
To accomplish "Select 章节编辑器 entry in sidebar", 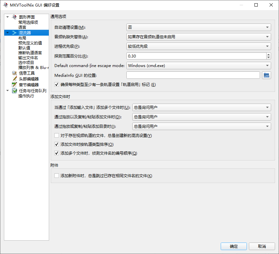I will (x=29, y=85).
